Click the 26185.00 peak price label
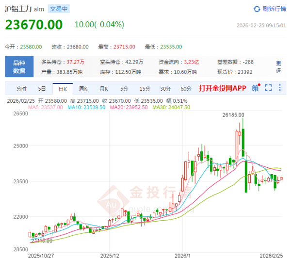Image resolution: width=291 pixels, height=258 pixels. click(x=233, y=115)
